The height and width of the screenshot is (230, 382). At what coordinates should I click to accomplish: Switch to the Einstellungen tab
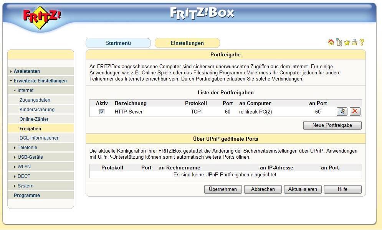(x=187, y=43)
